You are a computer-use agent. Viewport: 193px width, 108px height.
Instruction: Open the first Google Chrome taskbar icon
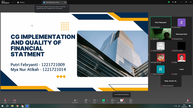[x=17, y=106]
